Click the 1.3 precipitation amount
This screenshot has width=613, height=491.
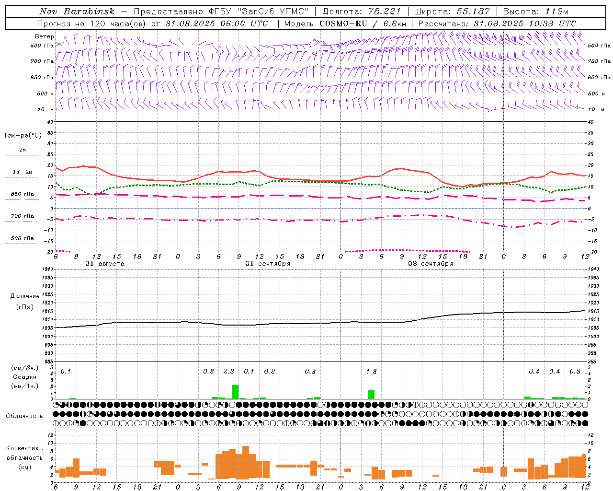[x=371, y=371]
